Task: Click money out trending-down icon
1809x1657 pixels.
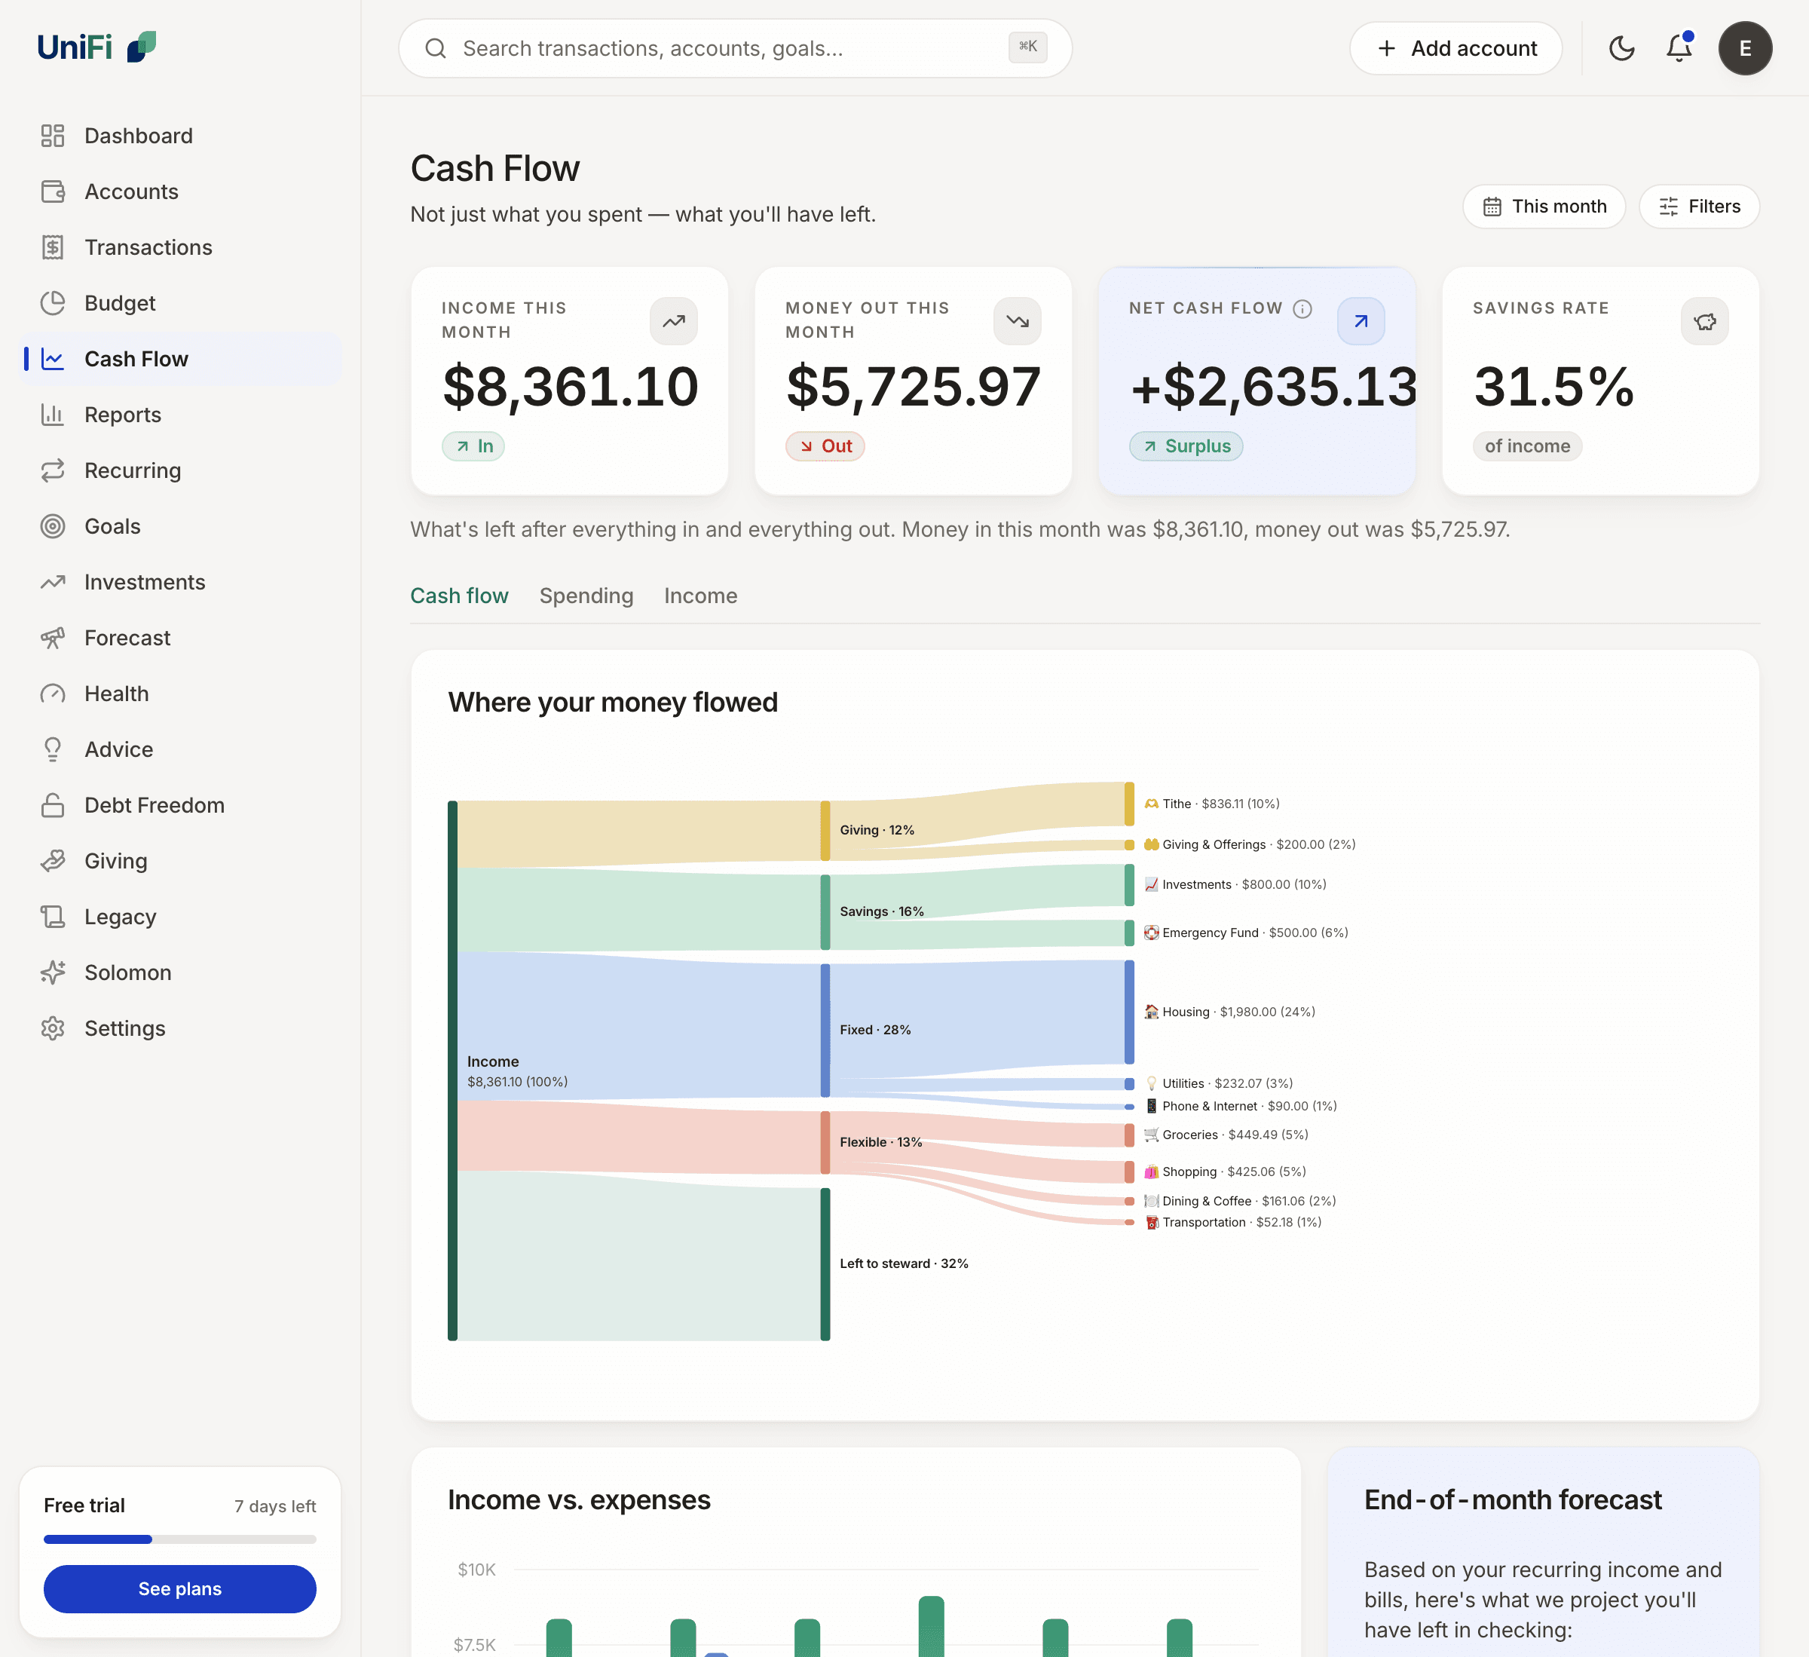Action: point(1018,320)
